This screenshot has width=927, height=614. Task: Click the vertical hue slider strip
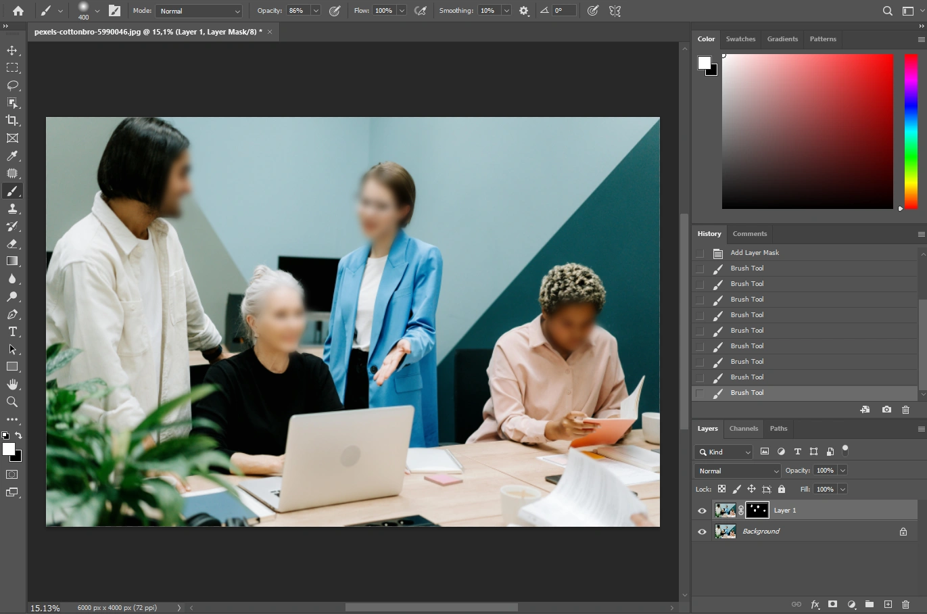(911, 131)
